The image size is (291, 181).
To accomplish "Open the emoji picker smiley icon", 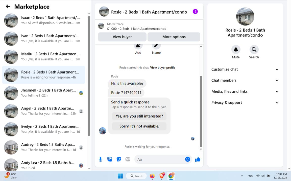I will click(x=188, y=159).
